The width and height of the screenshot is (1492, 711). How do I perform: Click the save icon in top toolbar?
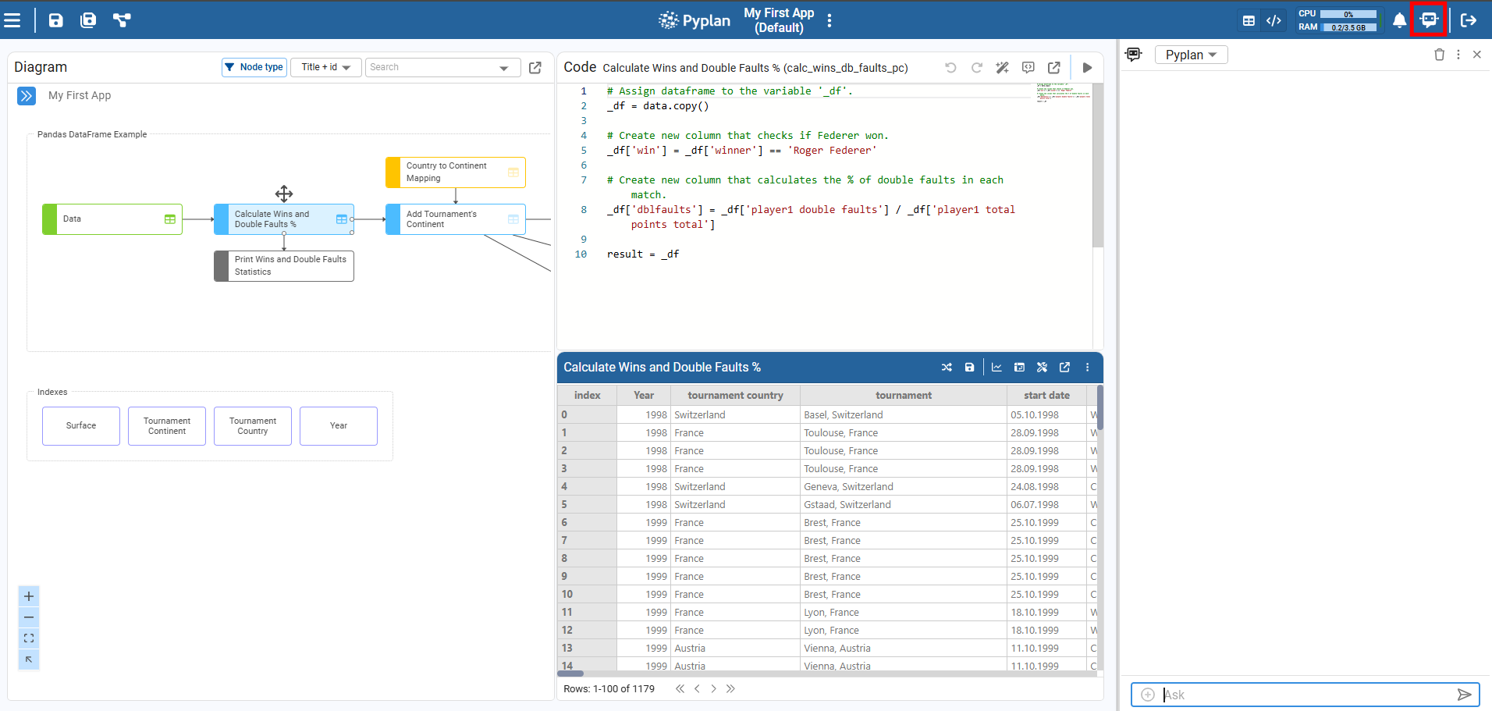tap(56, 20)
